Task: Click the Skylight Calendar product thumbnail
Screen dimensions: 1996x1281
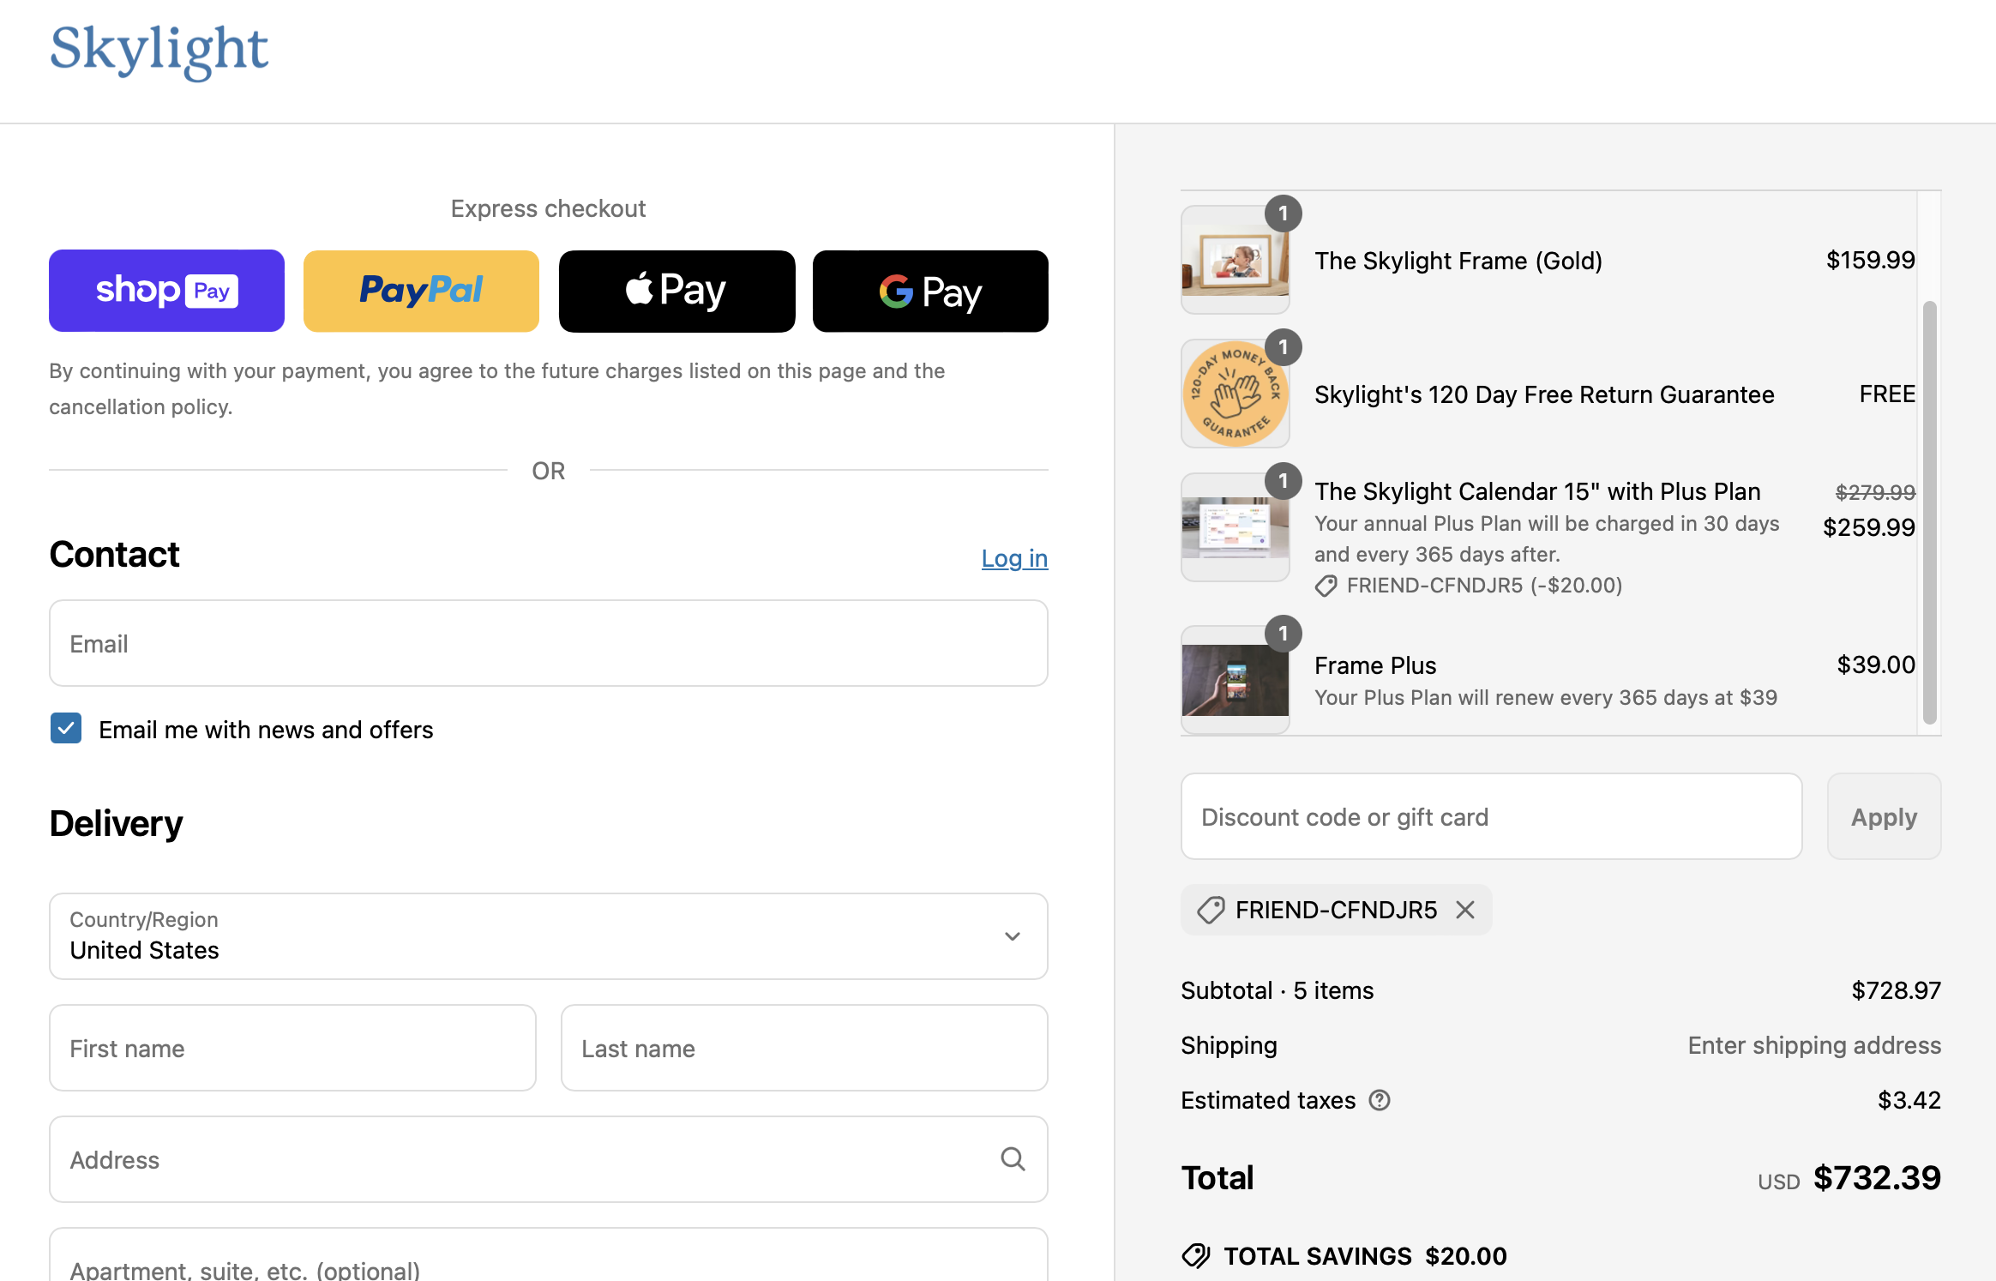Action: click(x=1235, y=527)
